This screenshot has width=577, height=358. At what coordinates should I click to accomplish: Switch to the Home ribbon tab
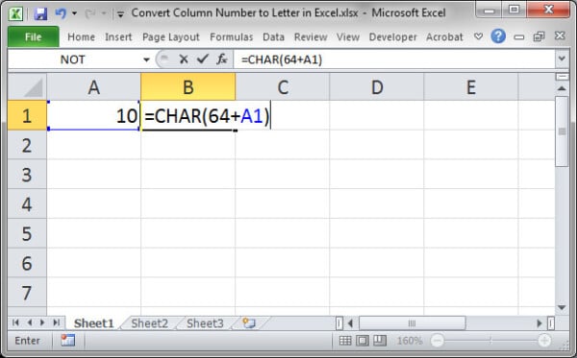tap(82, 37)
